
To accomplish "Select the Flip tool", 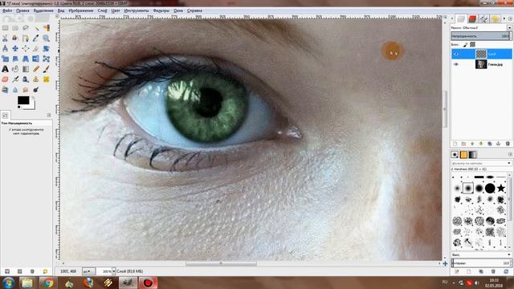I will coord(36,59).
